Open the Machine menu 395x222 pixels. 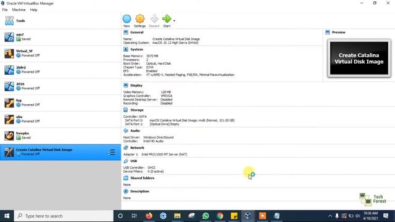(19, 10)
